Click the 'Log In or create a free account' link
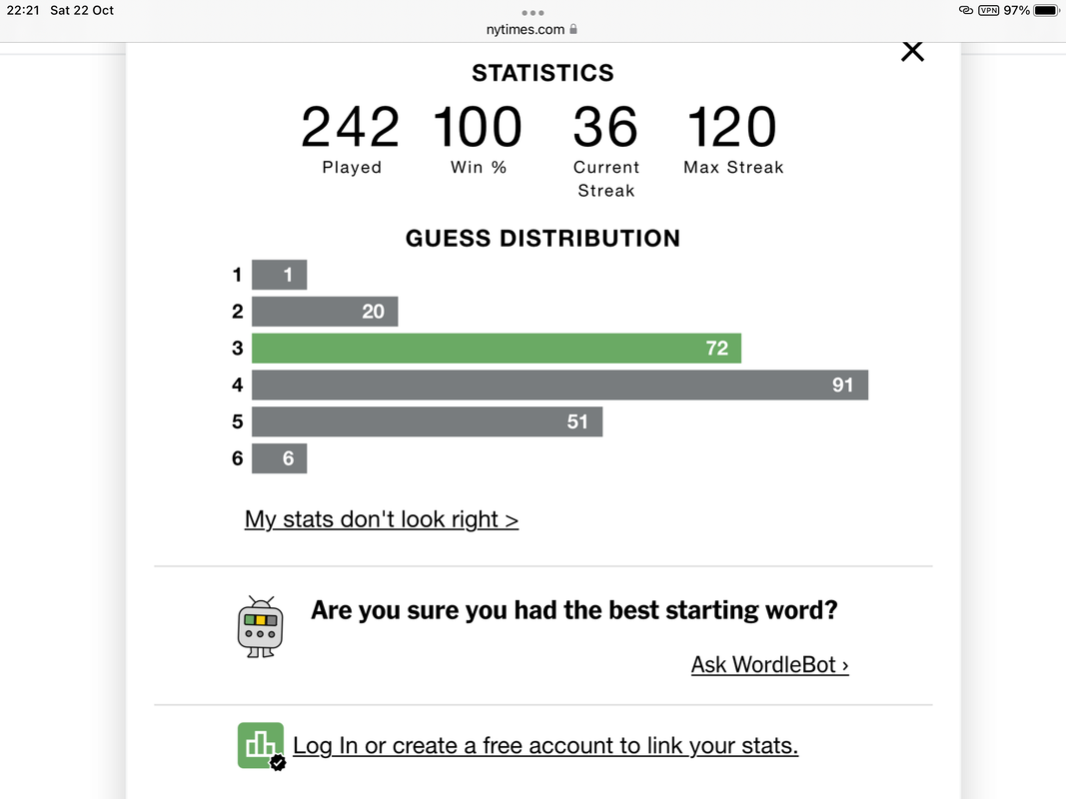The height and width of the screenshot is (799, 1066). (544, 746)
